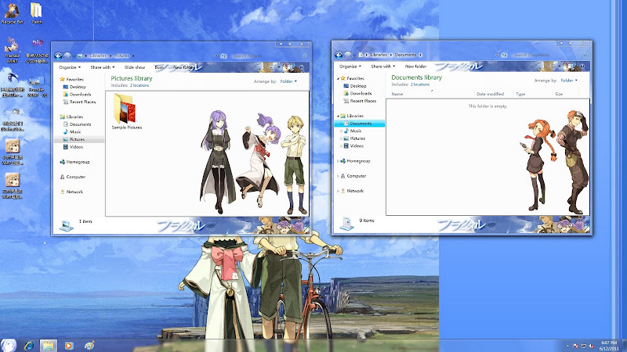This screenshot has width=627, height=352.
Task: Click the Search Pictures box
Action: tap(270, 56)
